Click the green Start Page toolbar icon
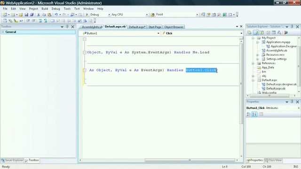This screenshot has height=169, width=301. click(225, 15)
